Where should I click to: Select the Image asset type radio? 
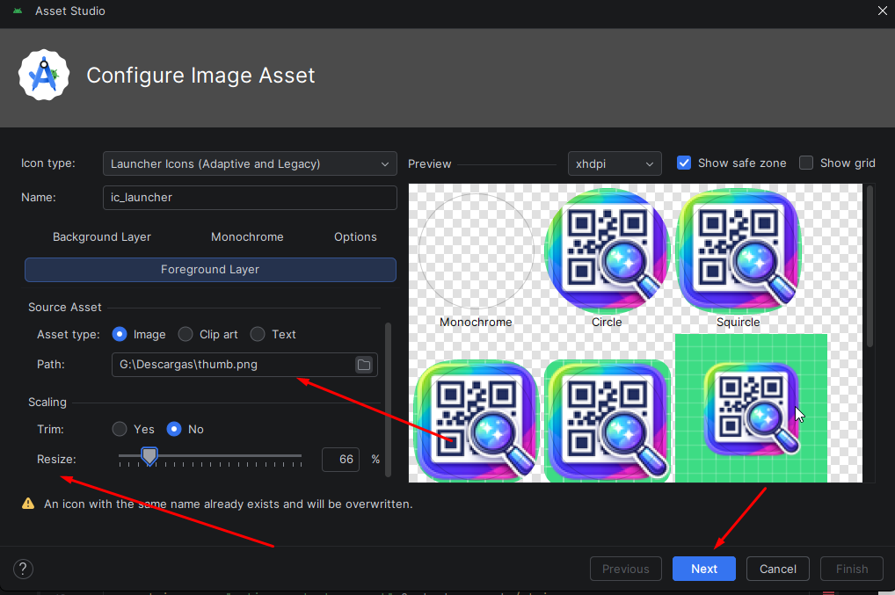click(120, 334)
